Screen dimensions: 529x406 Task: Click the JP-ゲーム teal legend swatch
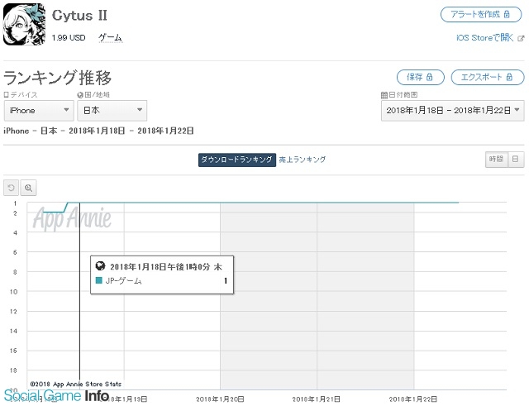click(x=99, y=280)
